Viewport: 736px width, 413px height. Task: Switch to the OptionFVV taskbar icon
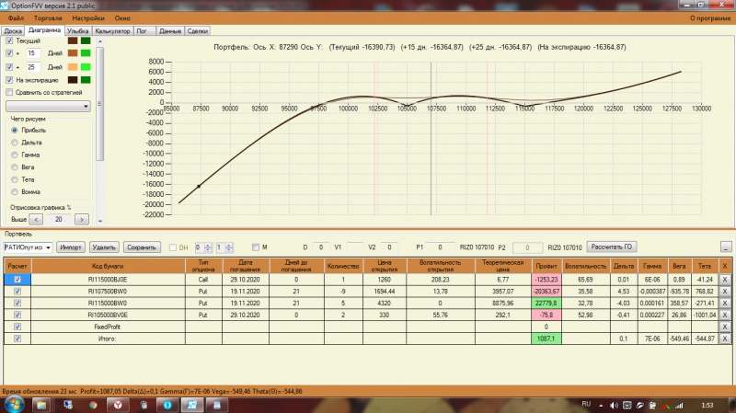click(192, 405)
